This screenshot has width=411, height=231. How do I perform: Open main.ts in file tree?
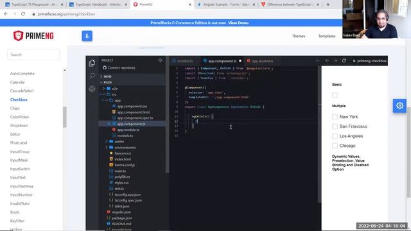tap(120, 171)
